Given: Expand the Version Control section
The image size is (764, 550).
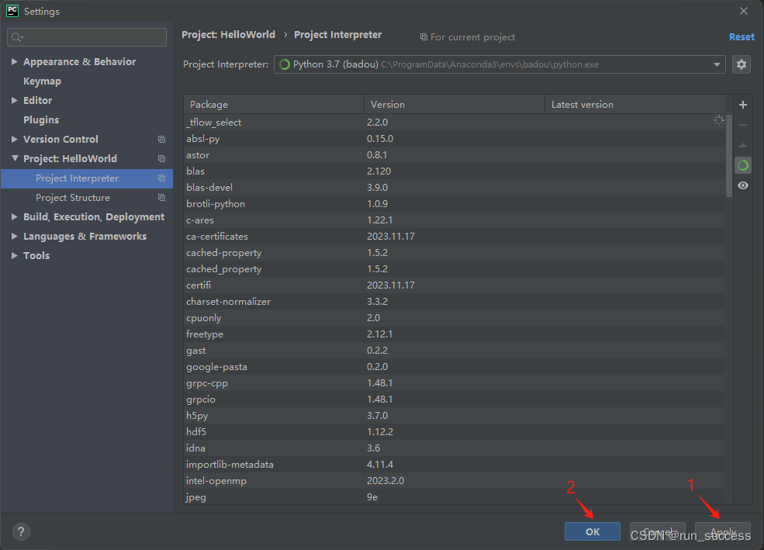Looking at the screenshot, I should click(x=15, y=140).
